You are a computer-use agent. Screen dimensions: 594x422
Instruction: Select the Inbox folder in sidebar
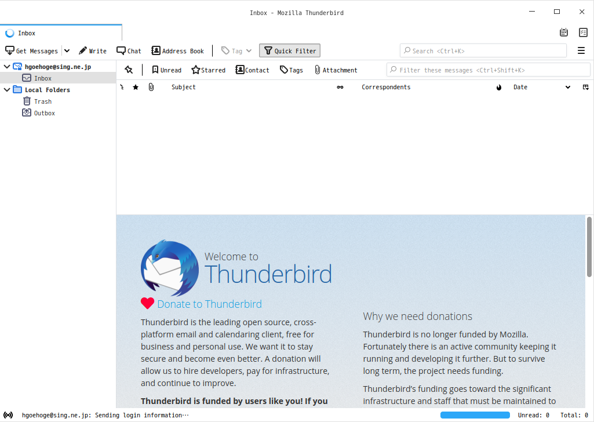coord(58,78)
